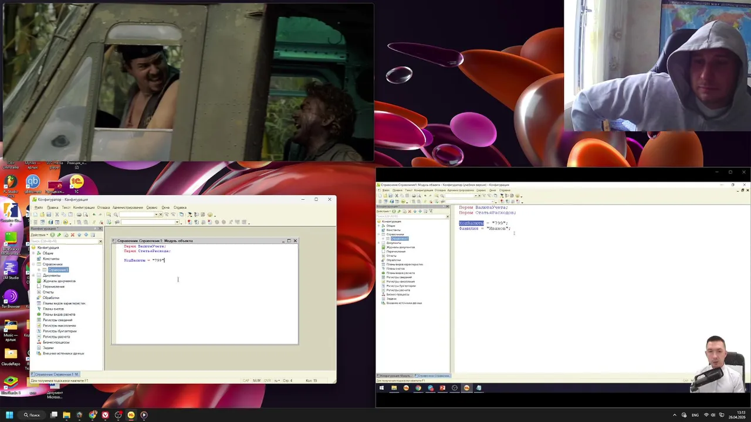Viewport: 751px width, 422px height.
Task: Click Print icon in front Конфигуратор toolbar
Action: point(79,215)
